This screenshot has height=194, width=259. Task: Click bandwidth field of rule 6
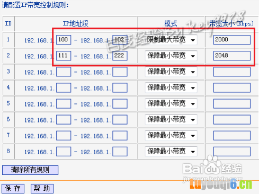[232, 120]
